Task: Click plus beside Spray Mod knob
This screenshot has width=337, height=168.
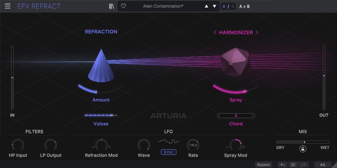Action: 244,147
